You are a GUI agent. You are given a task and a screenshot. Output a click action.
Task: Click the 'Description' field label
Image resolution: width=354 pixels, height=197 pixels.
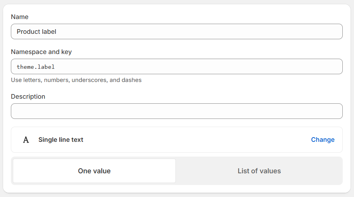point(28,96)
